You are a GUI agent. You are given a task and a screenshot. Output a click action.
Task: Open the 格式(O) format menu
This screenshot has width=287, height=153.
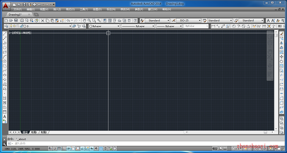(x=70, y=9)
